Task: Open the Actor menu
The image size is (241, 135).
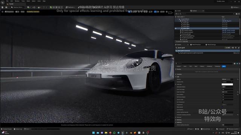Action: click(x=39, y=1)
